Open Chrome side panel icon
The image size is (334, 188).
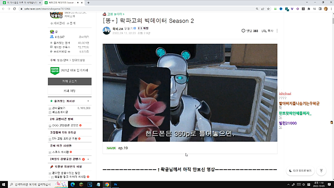[x=320, y=9]
